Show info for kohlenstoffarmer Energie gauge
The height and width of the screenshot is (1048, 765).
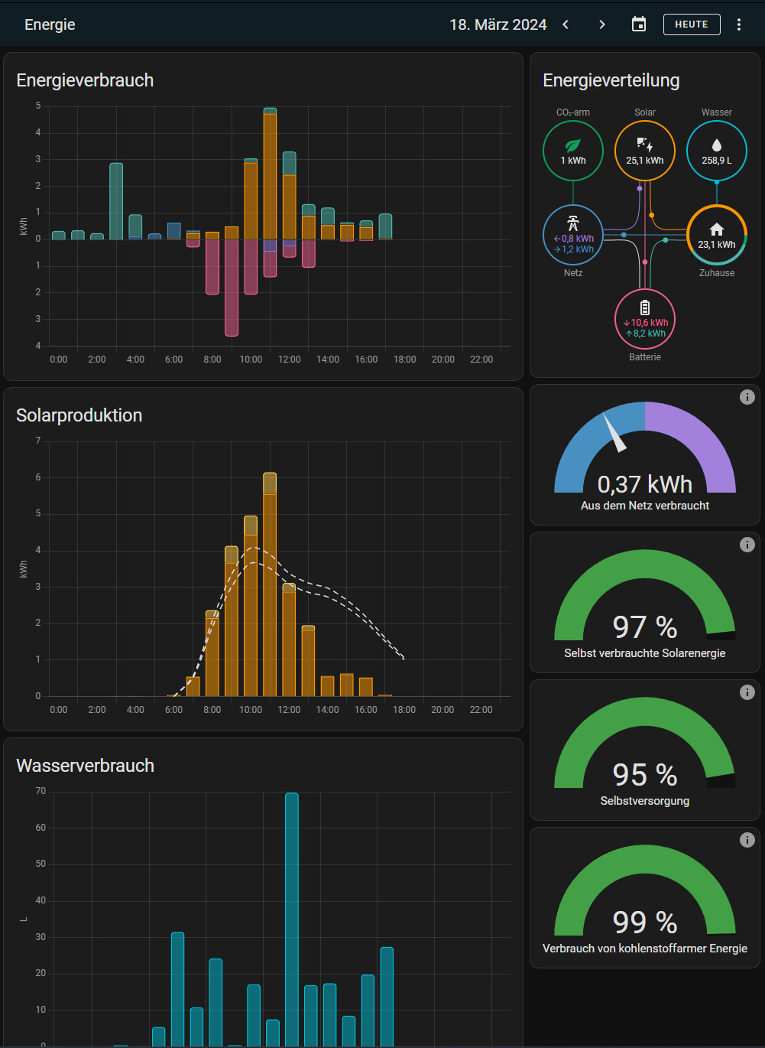pos(747,840)
